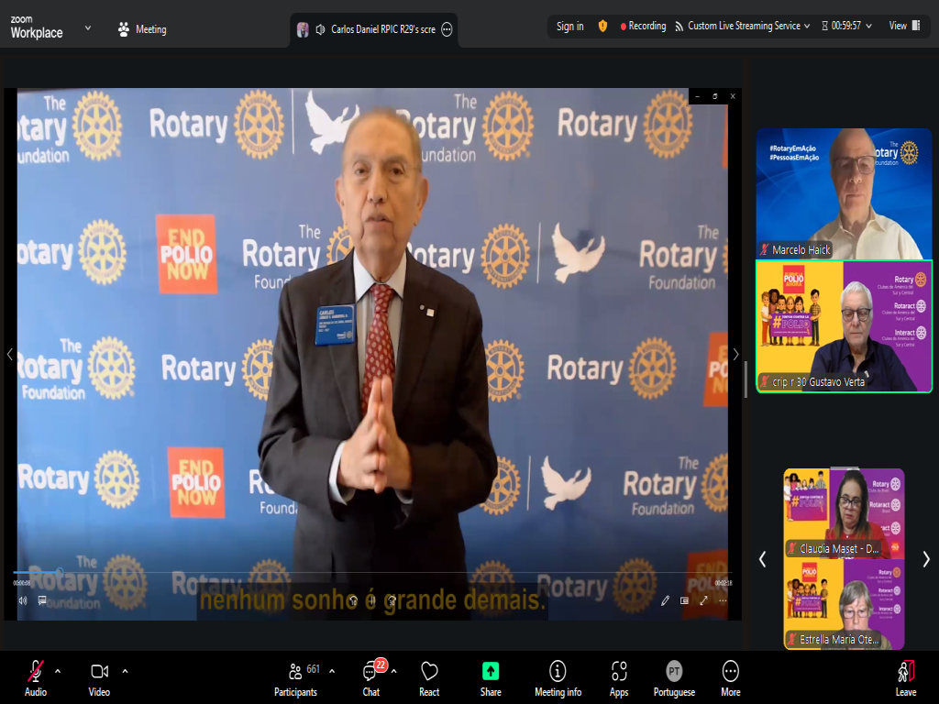Toggle fullscreen on the shared video player
This screenshot has width=939, height=704.
703,600
